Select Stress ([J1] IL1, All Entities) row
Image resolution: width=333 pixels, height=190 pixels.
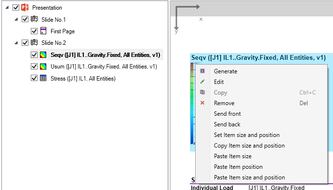83,79
